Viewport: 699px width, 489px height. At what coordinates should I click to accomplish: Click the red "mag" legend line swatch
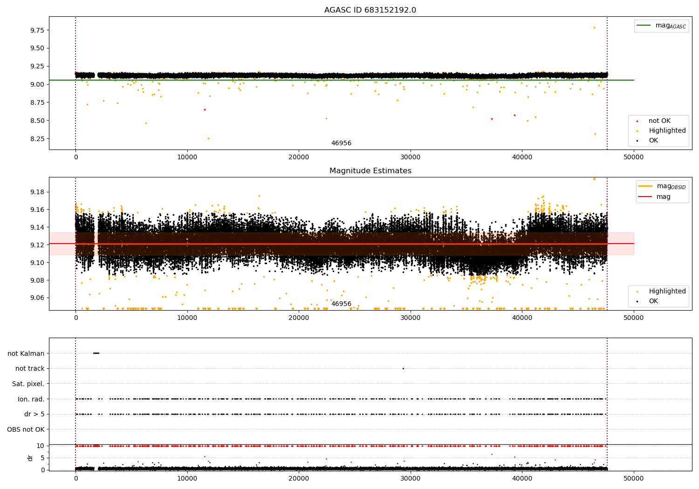(x=645, y=197)
